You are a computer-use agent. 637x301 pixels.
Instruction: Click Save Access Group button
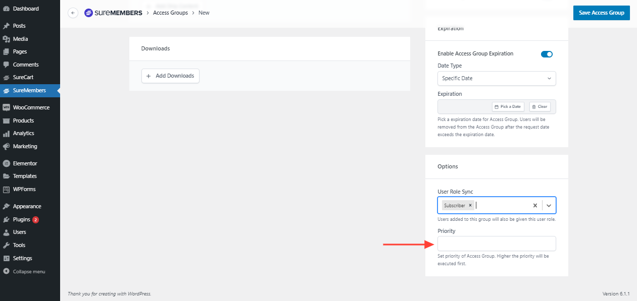click(x=601, y=13)
